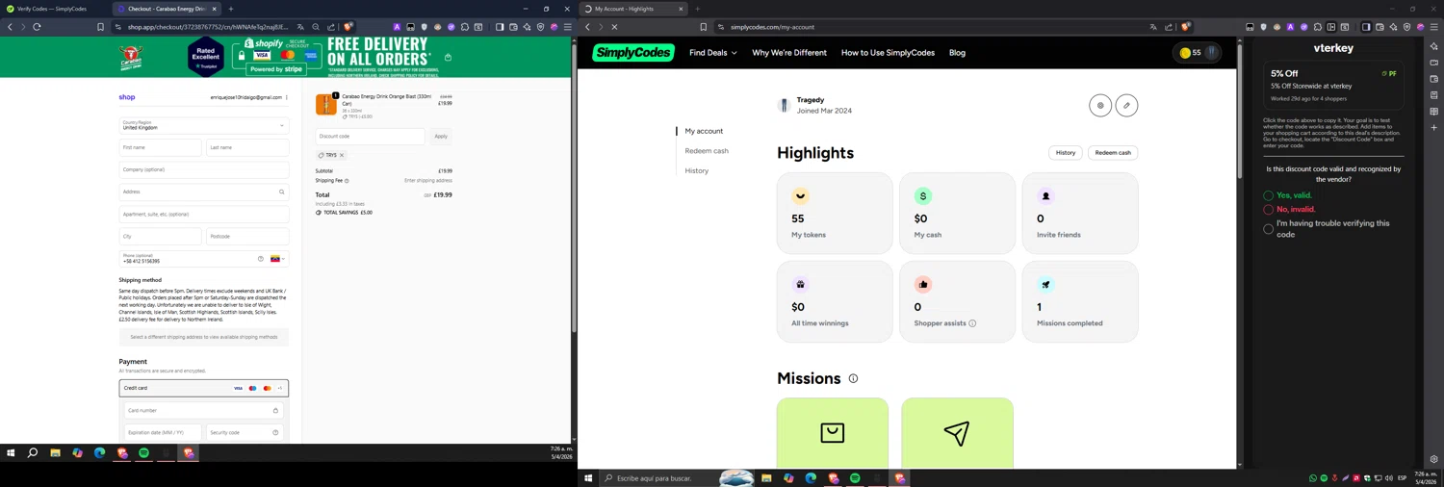Screen dimensions: 1444x487
Task: Click the Shipping Fee help icon
Action: (347, 181)
